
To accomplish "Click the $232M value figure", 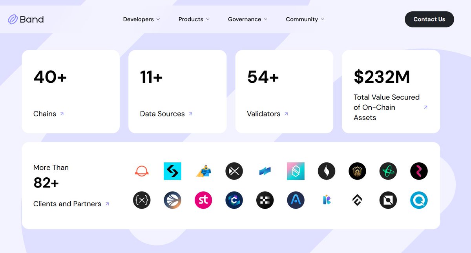I will 382,77.
